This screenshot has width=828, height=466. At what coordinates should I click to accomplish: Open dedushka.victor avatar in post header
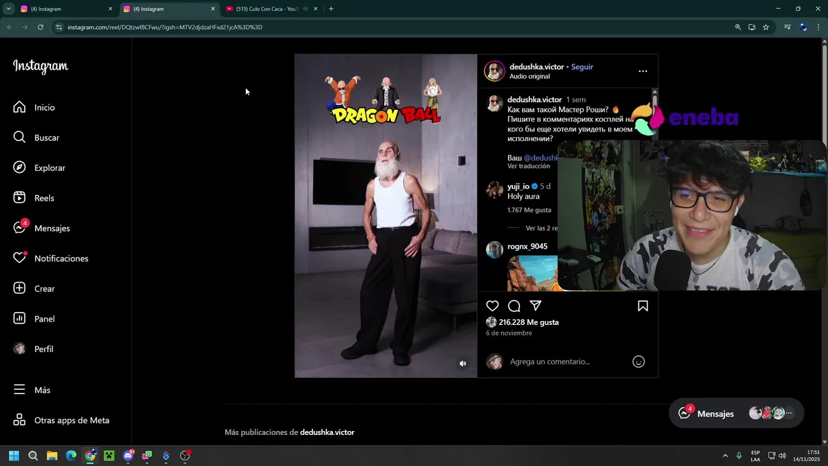pyautogui.click(x=495, y=71)
